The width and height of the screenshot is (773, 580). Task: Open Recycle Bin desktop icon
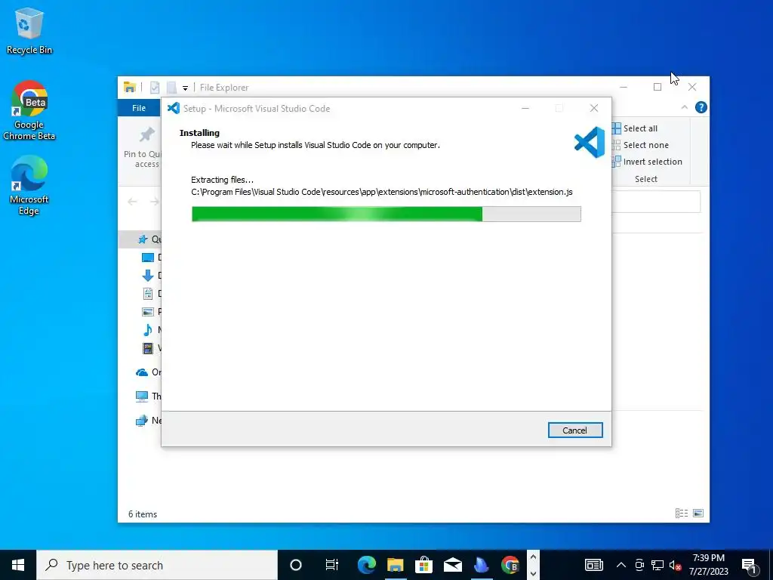pos(29,30)
